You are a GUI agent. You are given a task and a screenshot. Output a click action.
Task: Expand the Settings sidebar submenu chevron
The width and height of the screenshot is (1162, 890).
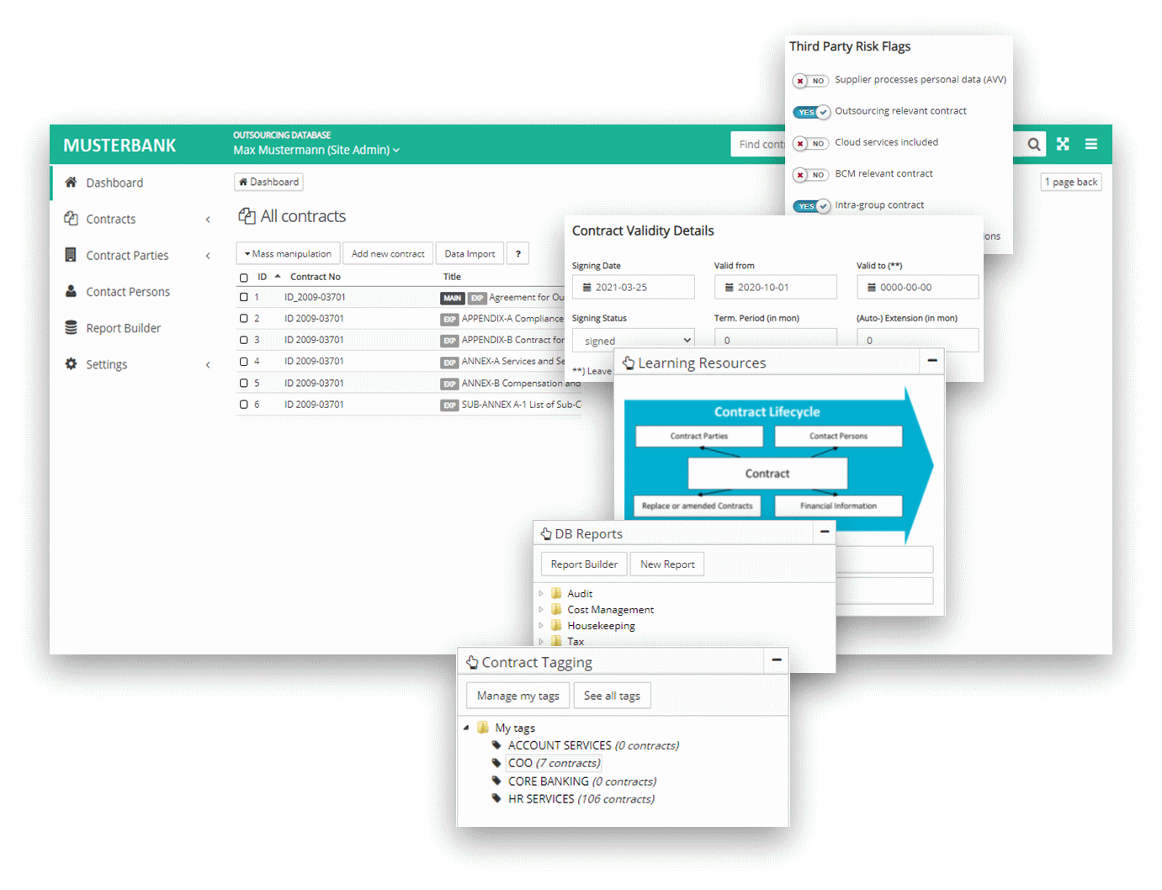point(208,365)
